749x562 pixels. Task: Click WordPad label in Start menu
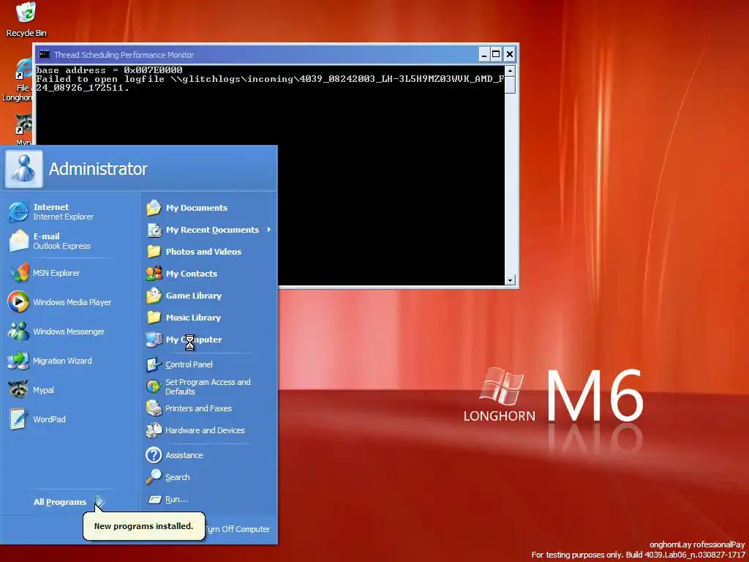tap(49, 419)
